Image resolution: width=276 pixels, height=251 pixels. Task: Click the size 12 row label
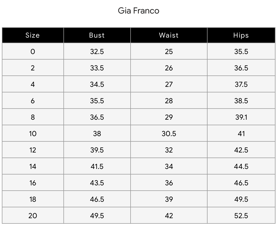(33, 150)
